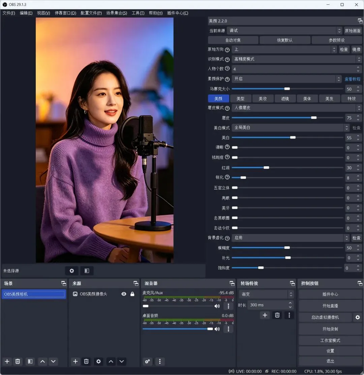Viewport: 364px width, 375px height.
Task: Switch to the 美妆 tab
Action: click(x=263, y=98)
